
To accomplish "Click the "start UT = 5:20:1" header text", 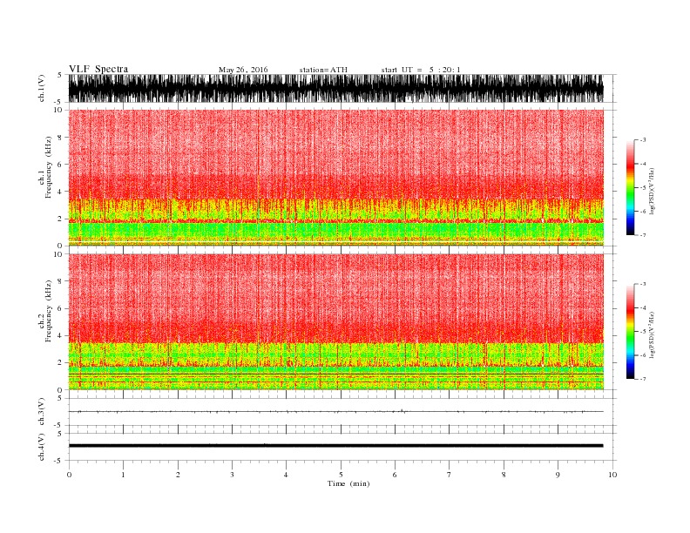I will coord(421,70).
